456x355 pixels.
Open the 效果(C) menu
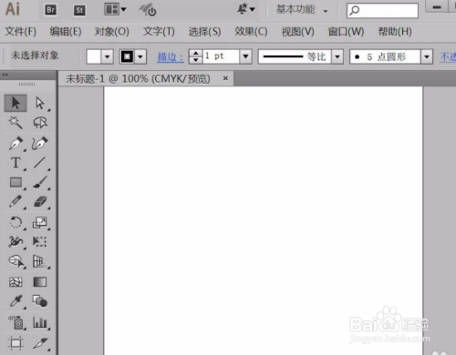[251, 32]
